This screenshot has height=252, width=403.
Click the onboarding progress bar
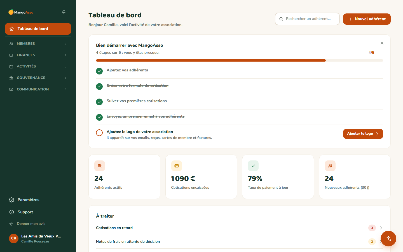(x=240, y=60)
